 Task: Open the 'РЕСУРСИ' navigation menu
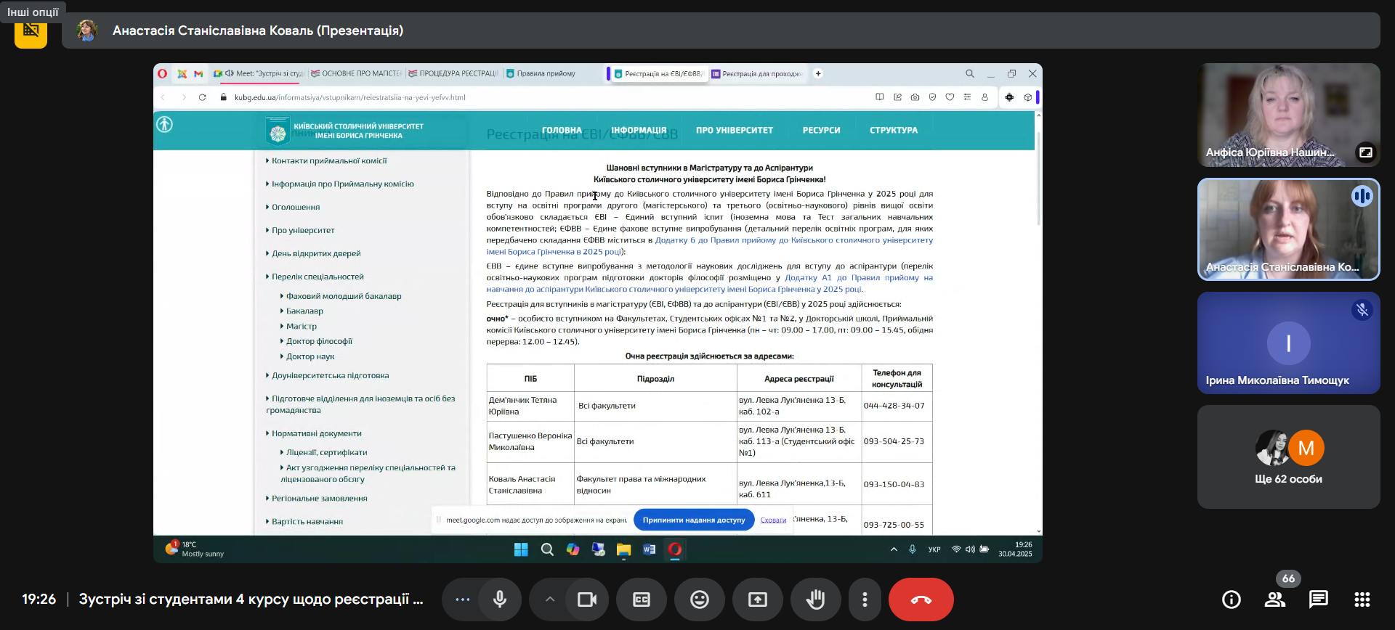point(821,131)
